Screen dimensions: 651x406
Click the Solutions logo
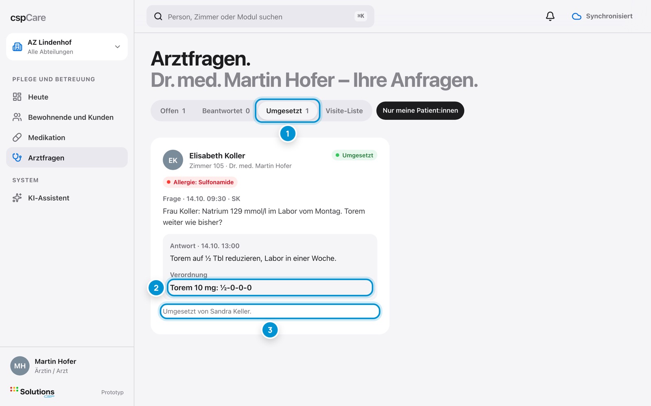pos(33,392)
